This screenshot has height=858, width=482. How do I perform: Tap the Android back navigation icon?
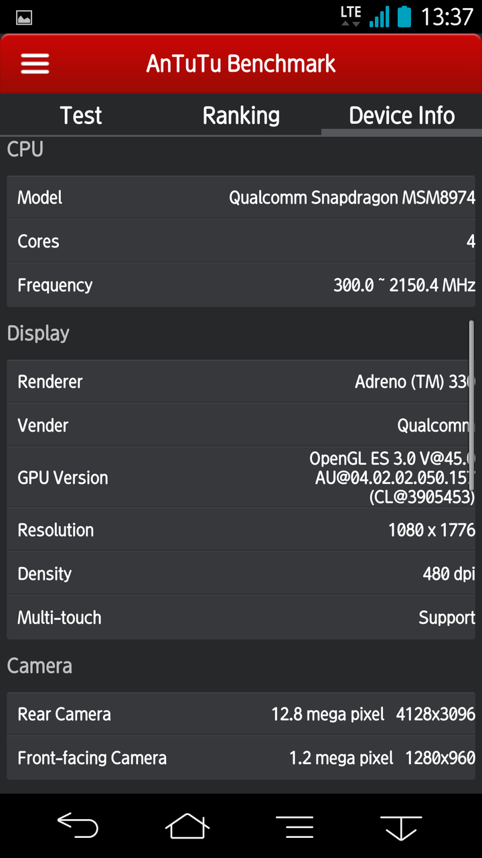78,826
